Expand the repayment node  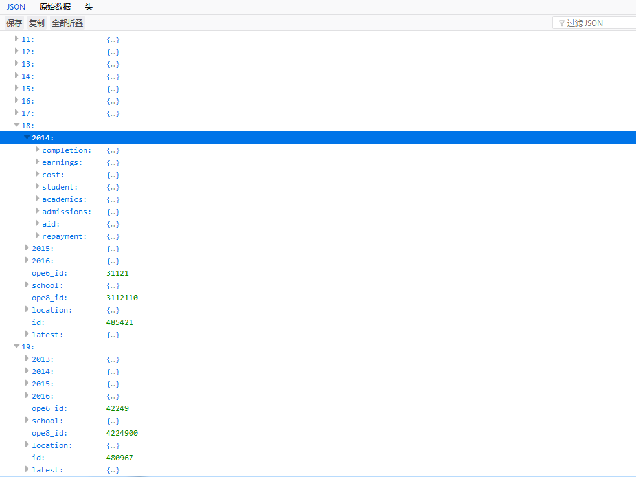click(x=37, y=236)
